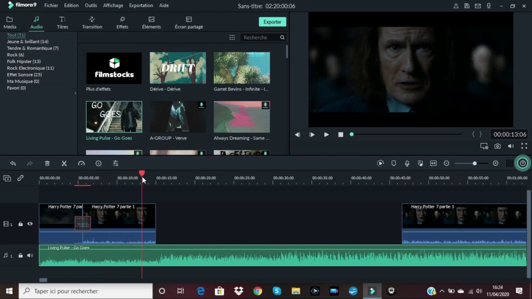Viewport: 532px width, 299px height.
Task: Save the project via title bar icon
Action: coord(467,6)
